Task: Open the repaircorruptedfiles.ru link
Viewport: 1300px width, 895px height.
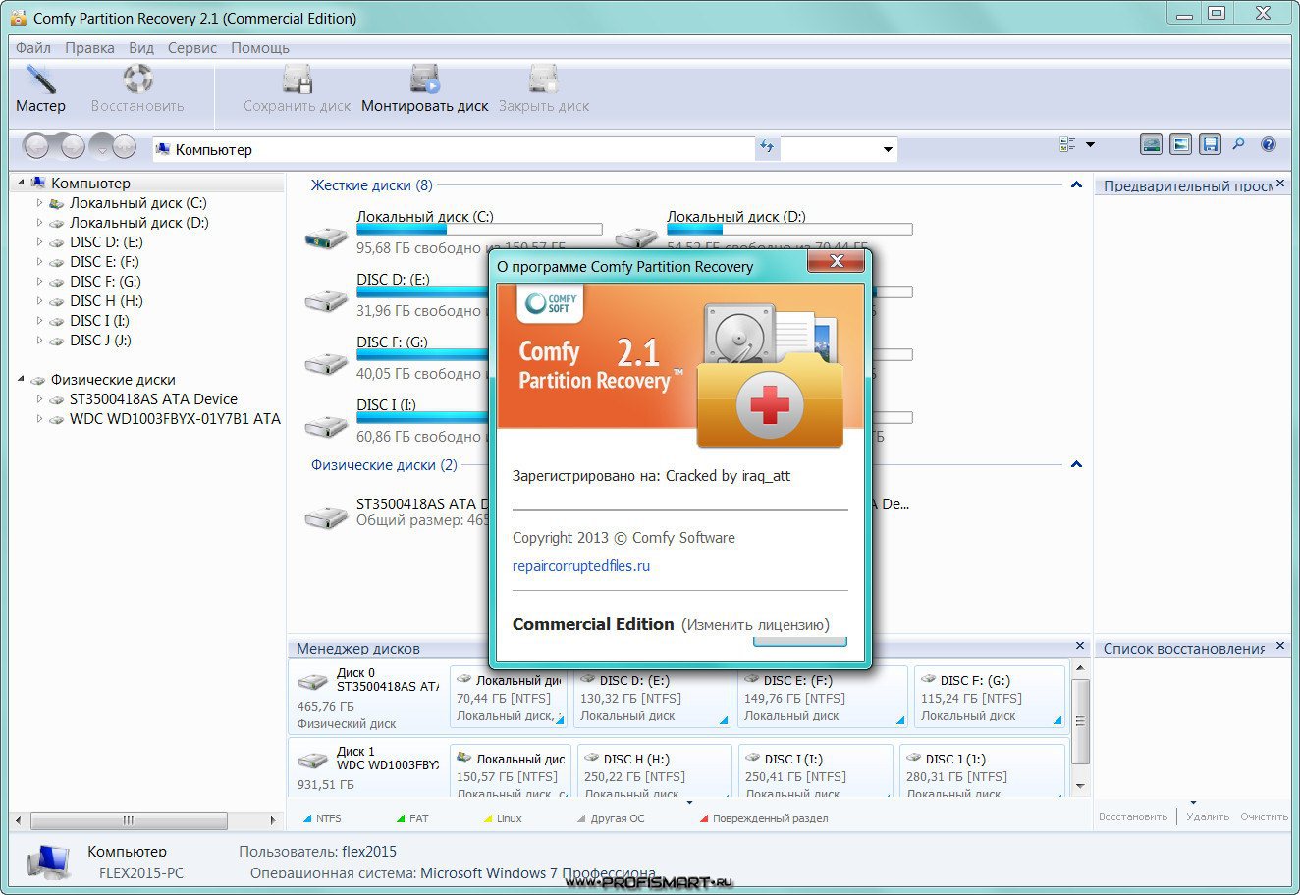Action: point(581,566)
